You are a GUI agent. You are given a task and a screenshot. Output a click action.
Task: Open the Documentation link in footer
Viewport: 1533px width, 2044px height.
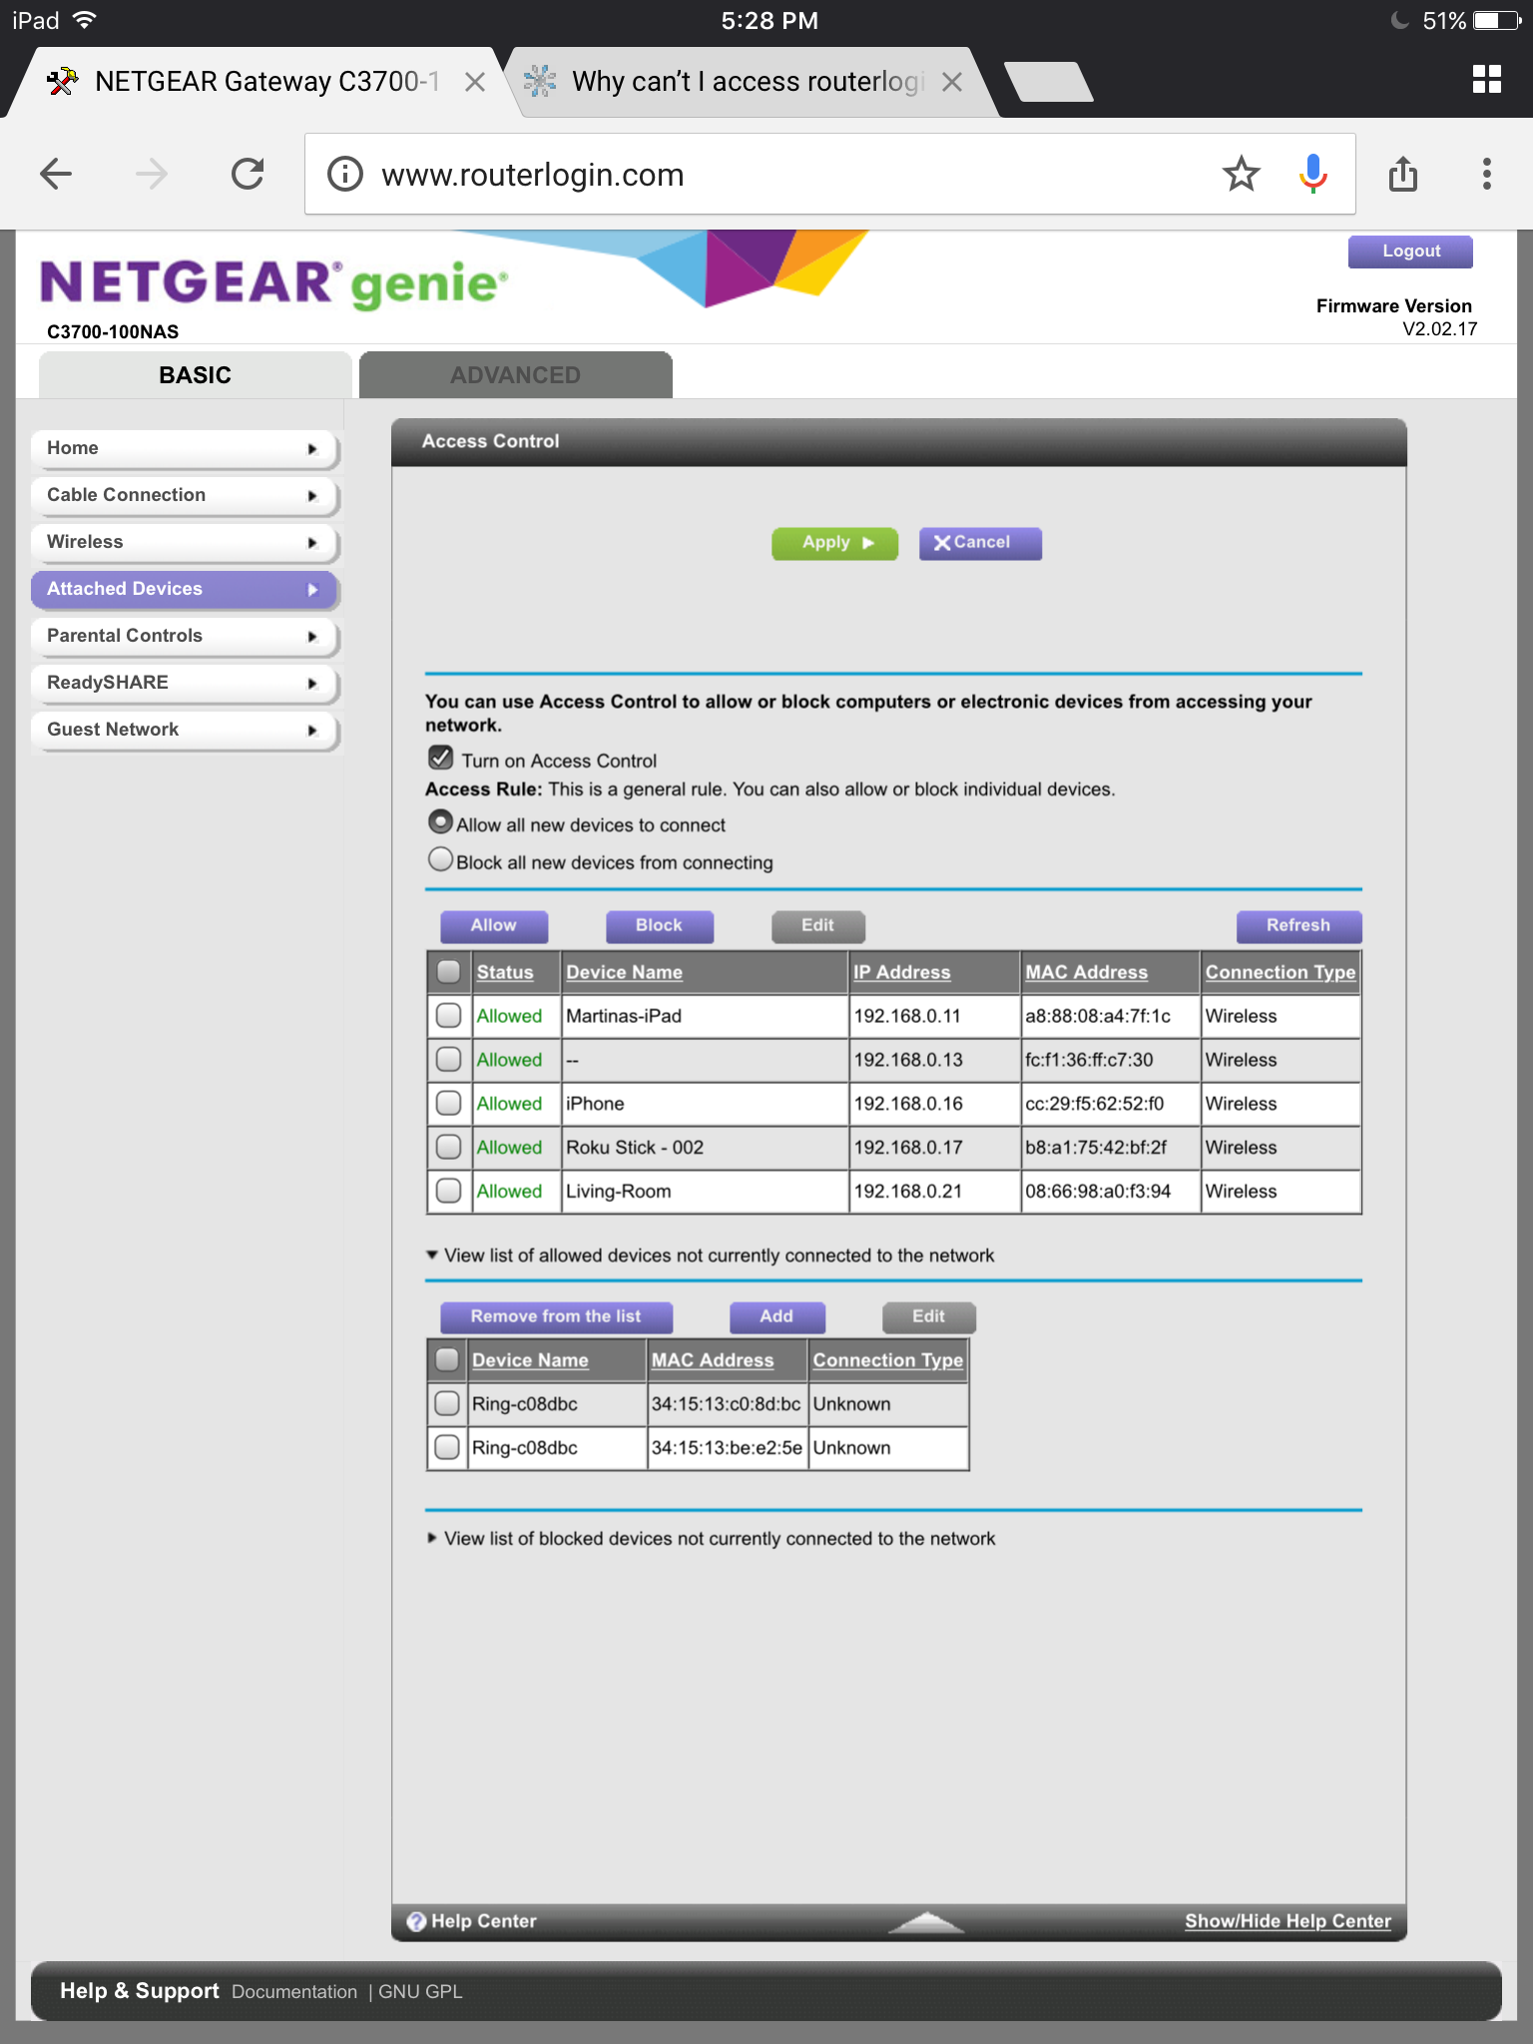click(294, 1992)
